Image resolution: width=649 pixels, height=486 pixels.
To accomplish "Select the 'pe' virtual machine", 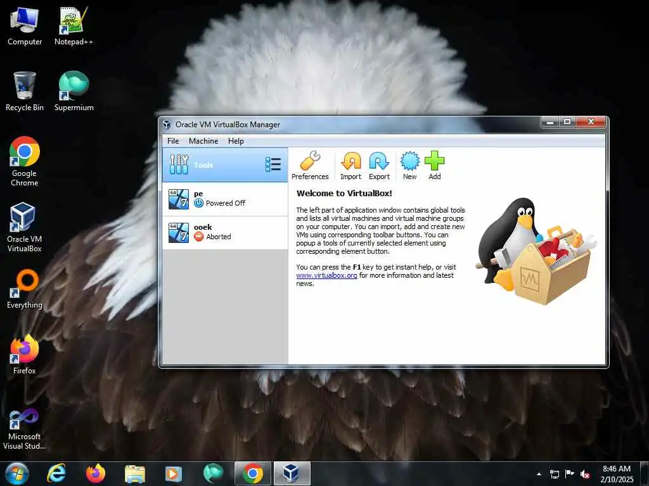I will point(225,199).
